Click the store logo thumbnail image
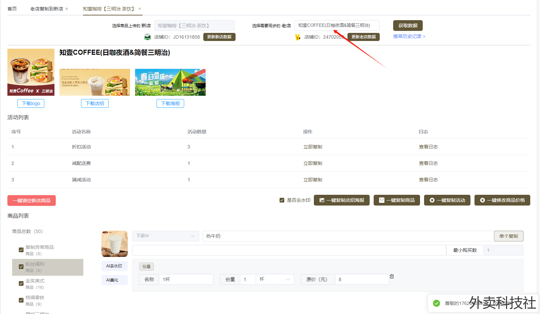This screenshot has width=540, height=314. 31,72
